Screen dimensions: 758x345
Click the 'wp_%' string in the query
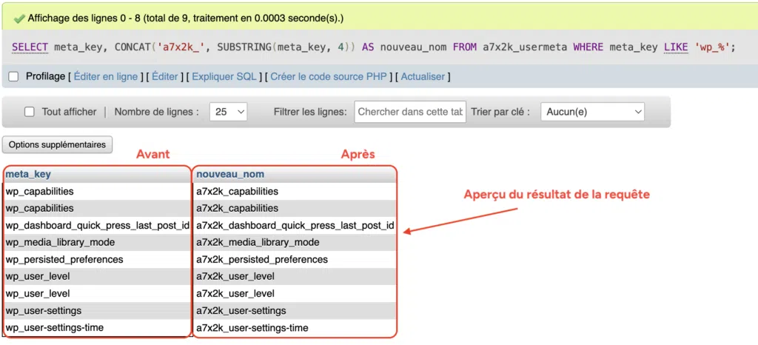(711, 47)
